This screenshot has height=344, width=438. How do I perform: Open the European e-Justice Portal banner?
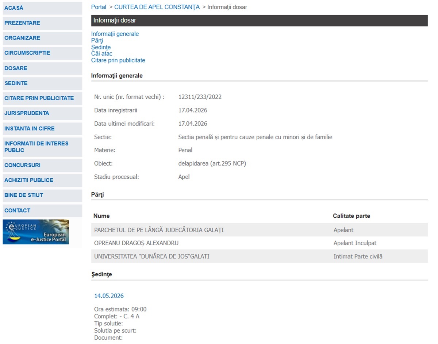pyautogui.click(x=36, y=232)
